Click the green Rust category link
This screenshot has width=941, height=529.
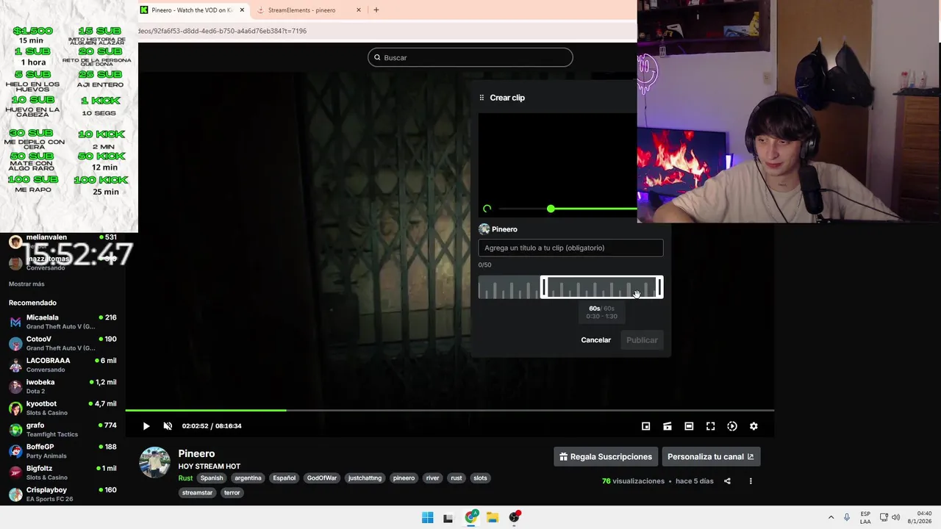tap(185, 478)
